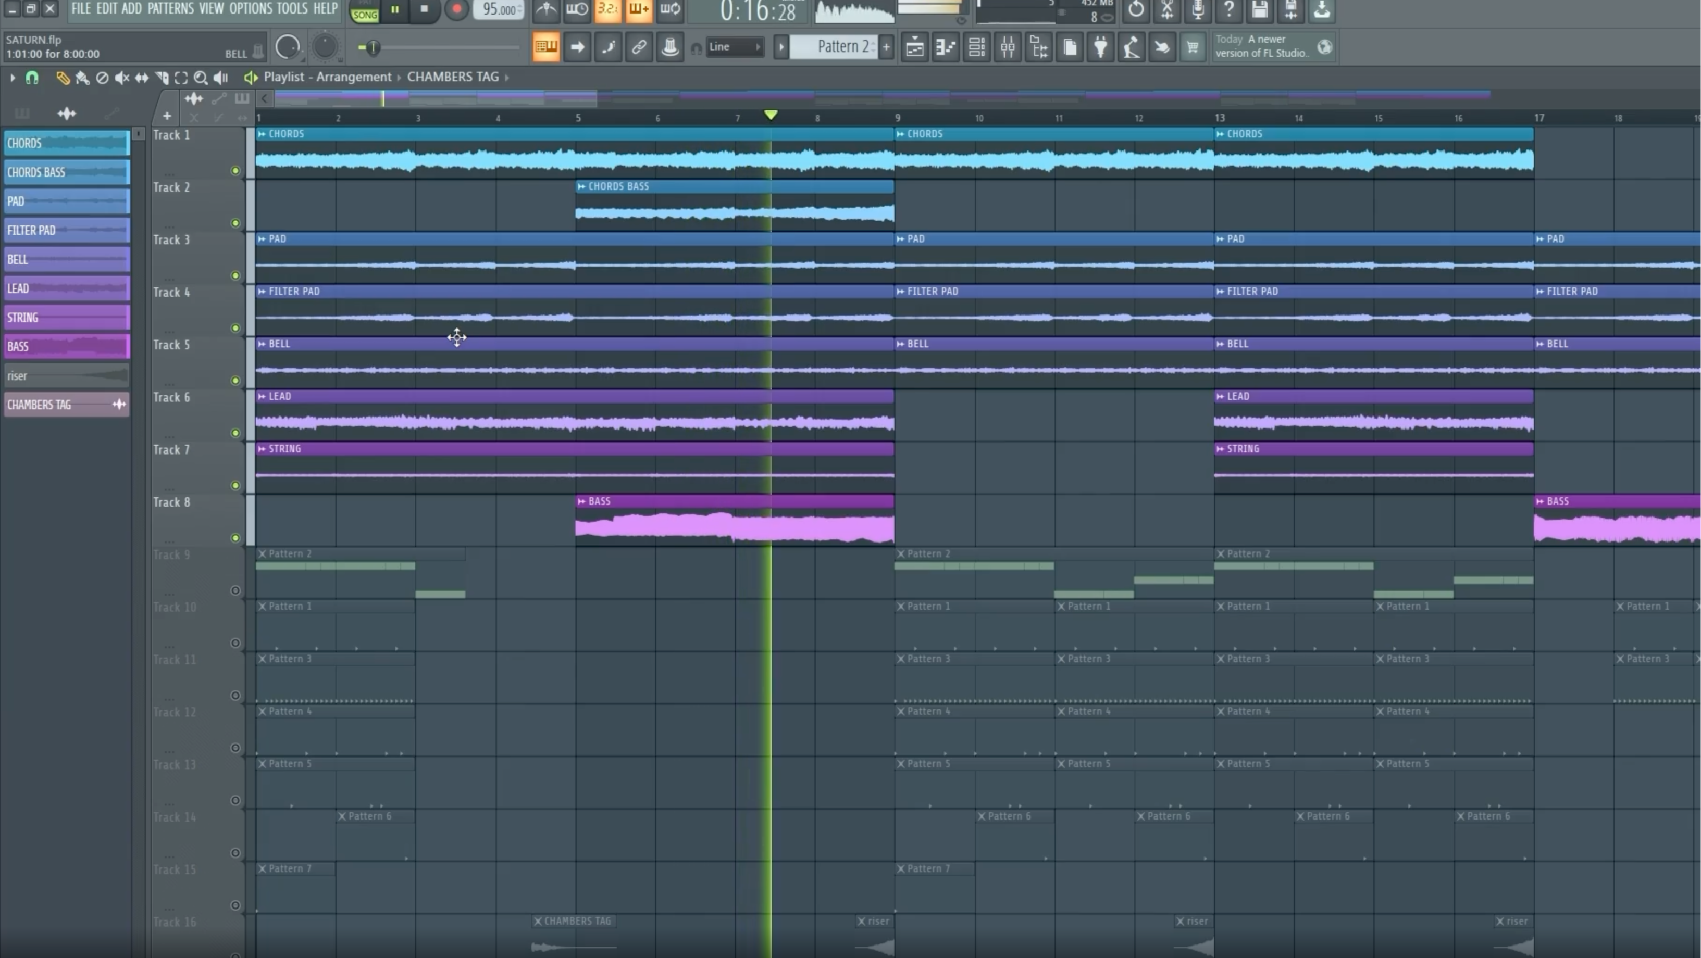Click the Record button
The image size is (1701, 958).
pyautogui.click(x=456, y=9)
